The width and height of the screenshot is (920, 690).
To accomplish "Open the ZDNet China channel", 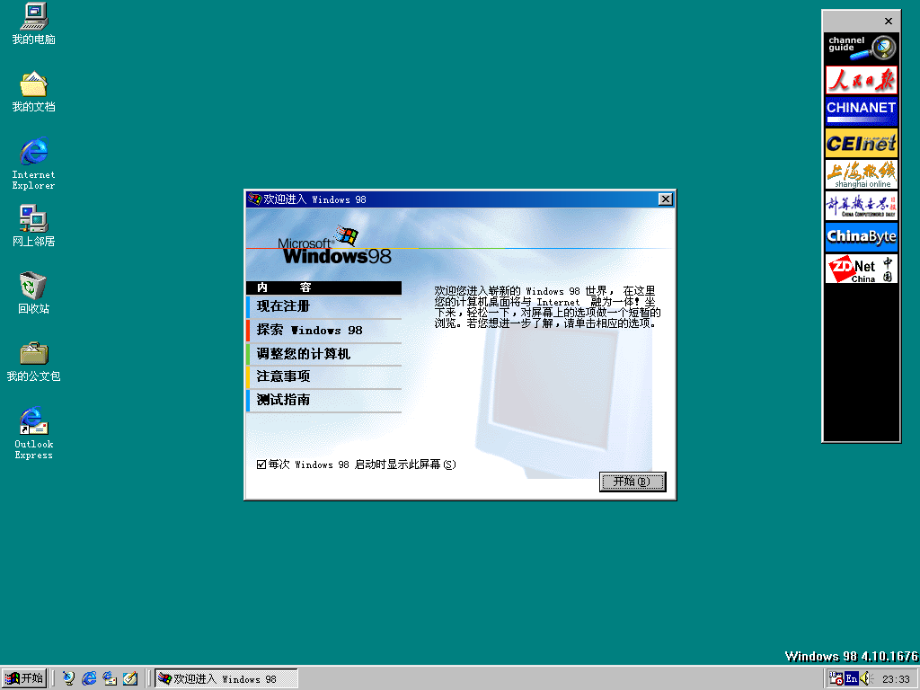I will click(862, 269).
